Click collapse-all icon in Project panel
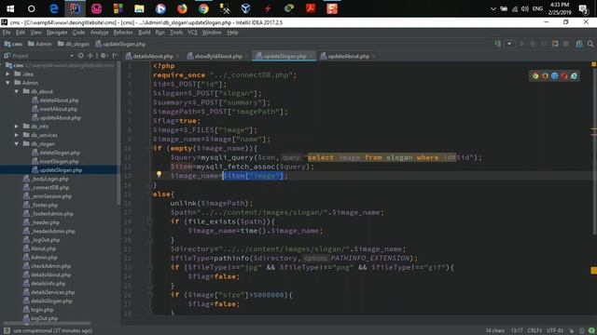597x335 pixels. pos(90,56)
